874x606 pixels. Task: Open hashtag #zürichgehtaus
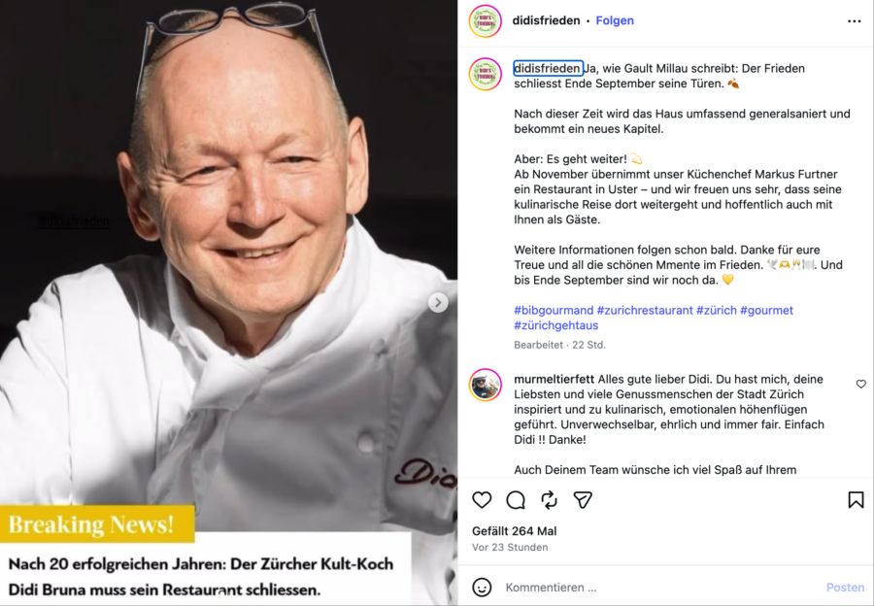coord(555,325)
